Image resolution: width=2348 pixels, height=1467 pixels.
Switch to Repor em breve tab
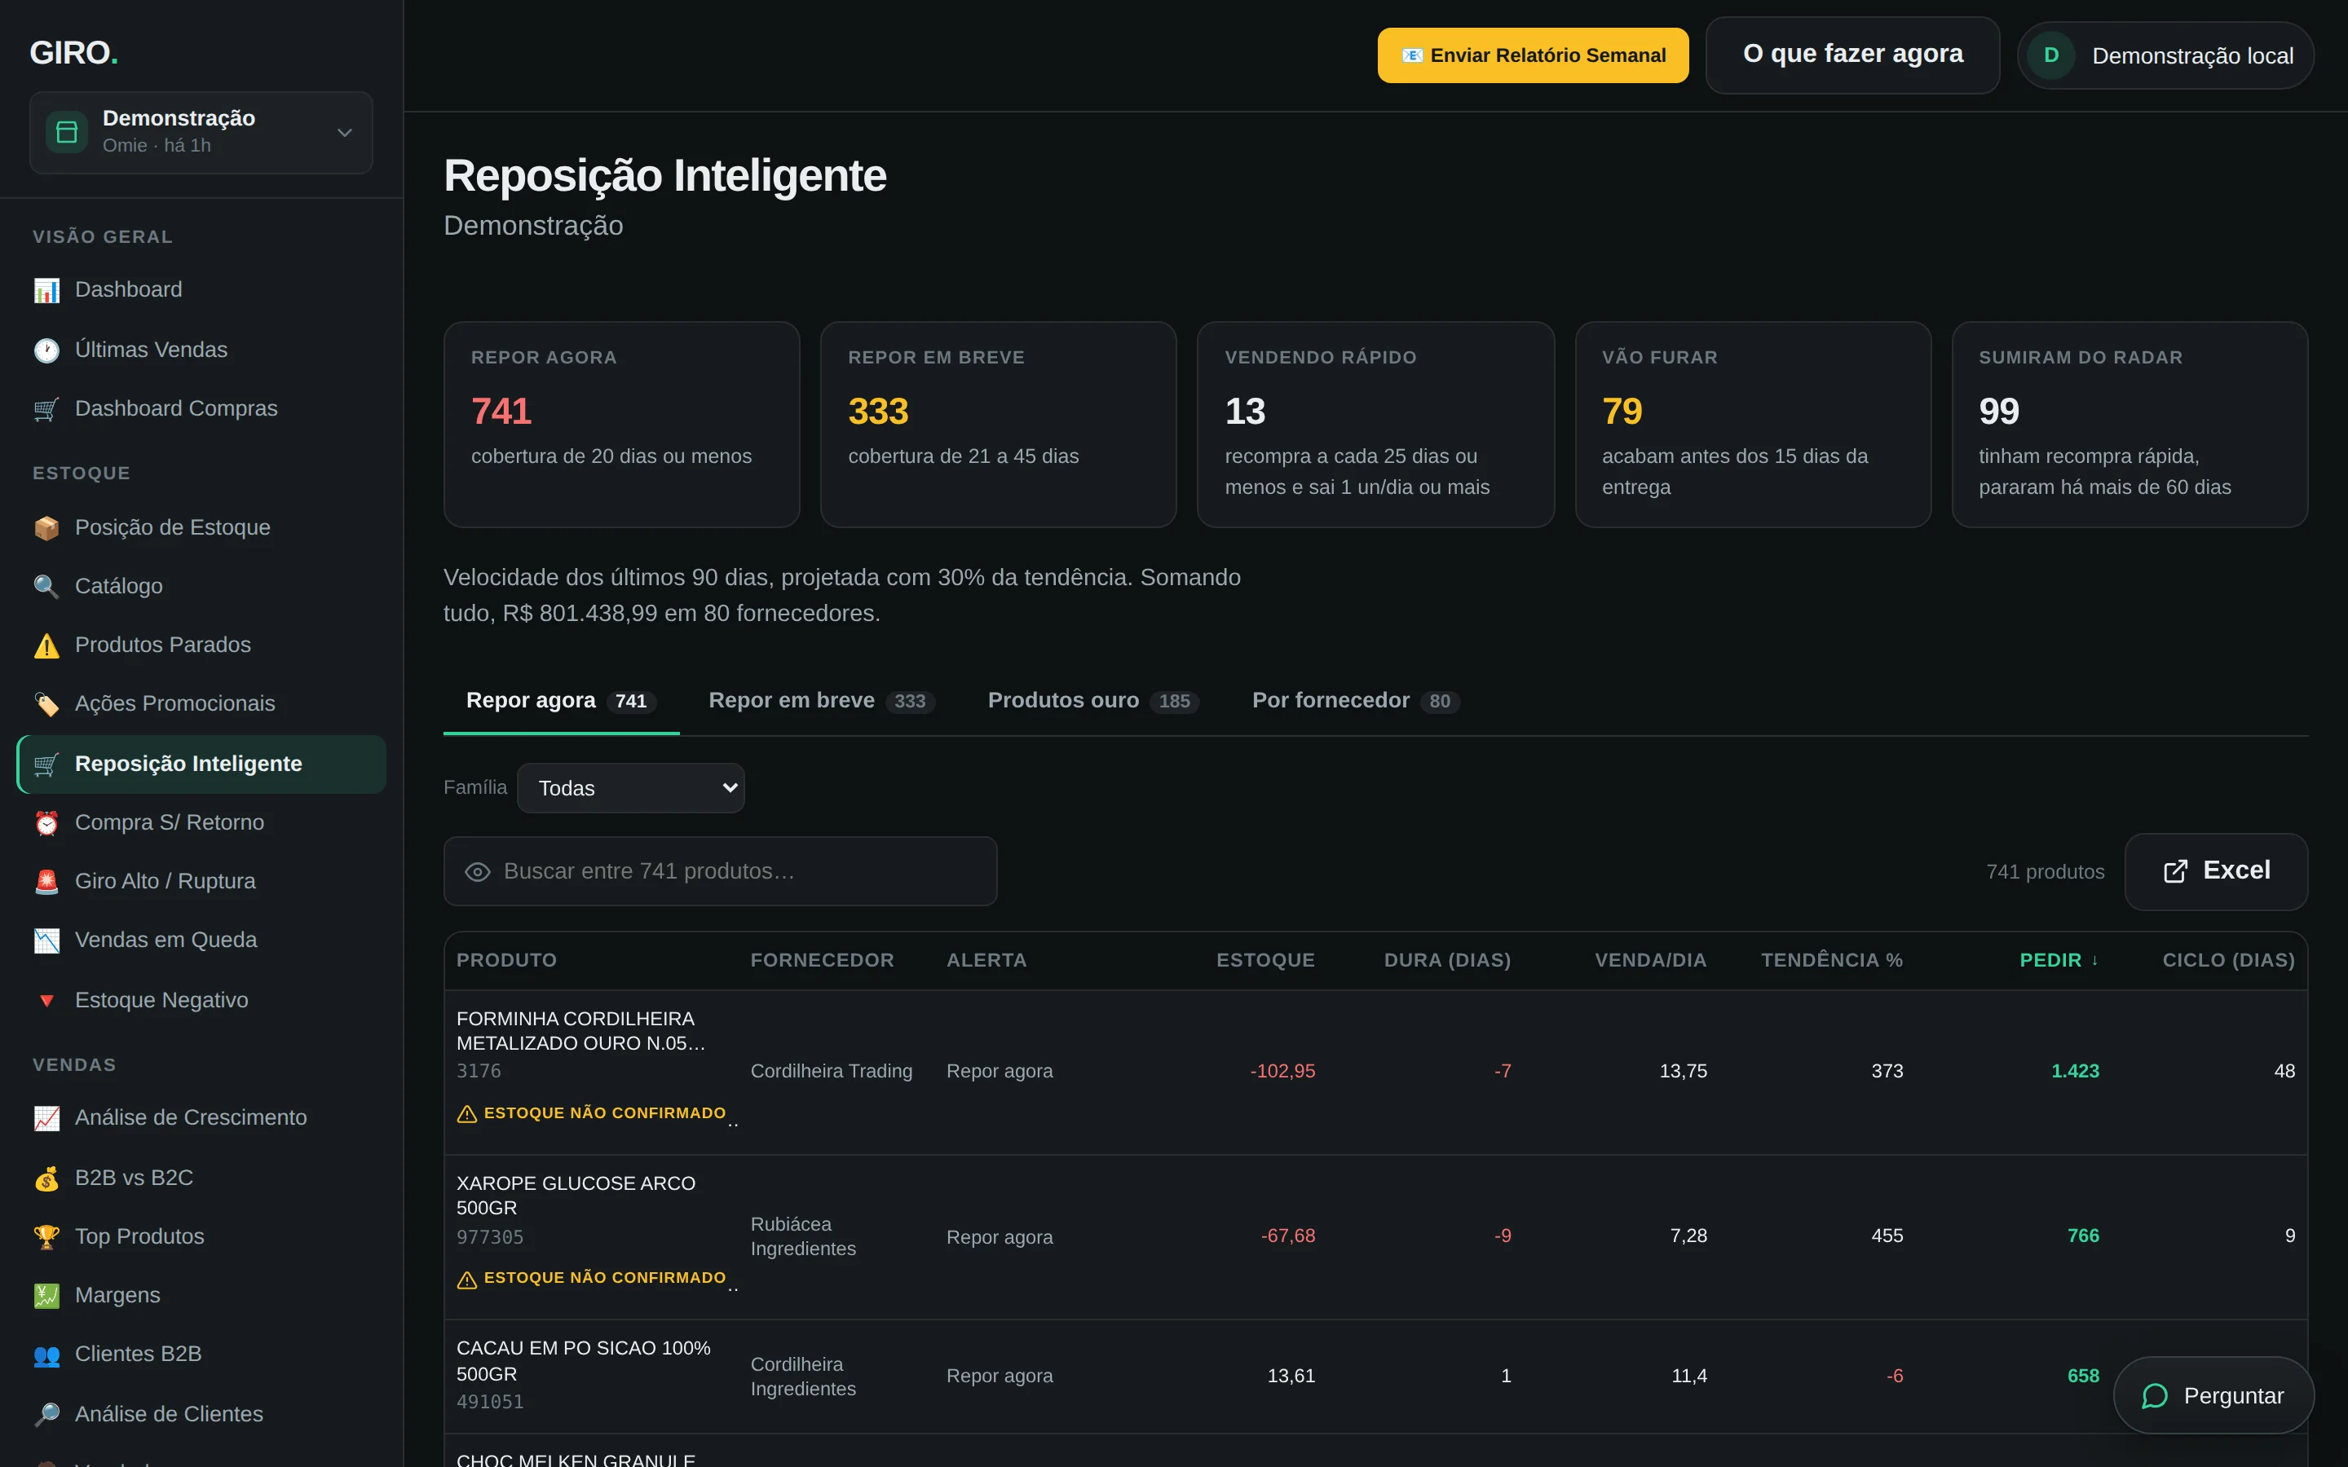coord(821,701)
